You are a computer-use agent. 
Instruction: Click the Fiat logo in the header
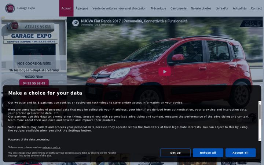[10, 8]
